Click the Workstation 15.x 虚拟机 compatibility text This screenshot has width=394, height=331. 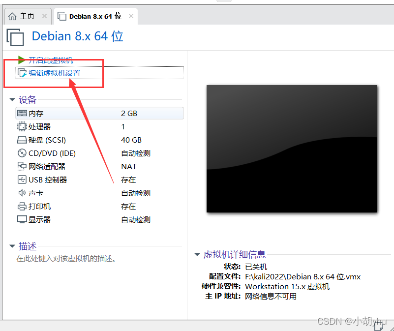287,287
